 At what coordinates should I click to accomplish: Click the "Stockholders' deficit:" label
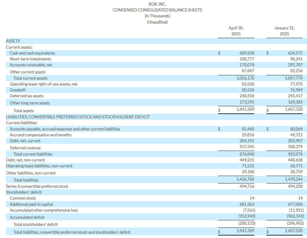[x=24, y=192]
